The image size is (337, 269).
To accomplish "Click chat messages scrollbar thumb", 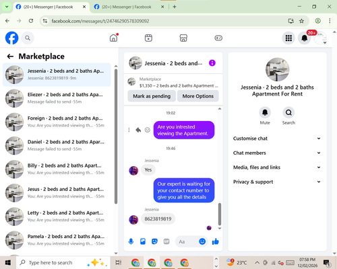I will pyautogui.click(x=220, y=214).
